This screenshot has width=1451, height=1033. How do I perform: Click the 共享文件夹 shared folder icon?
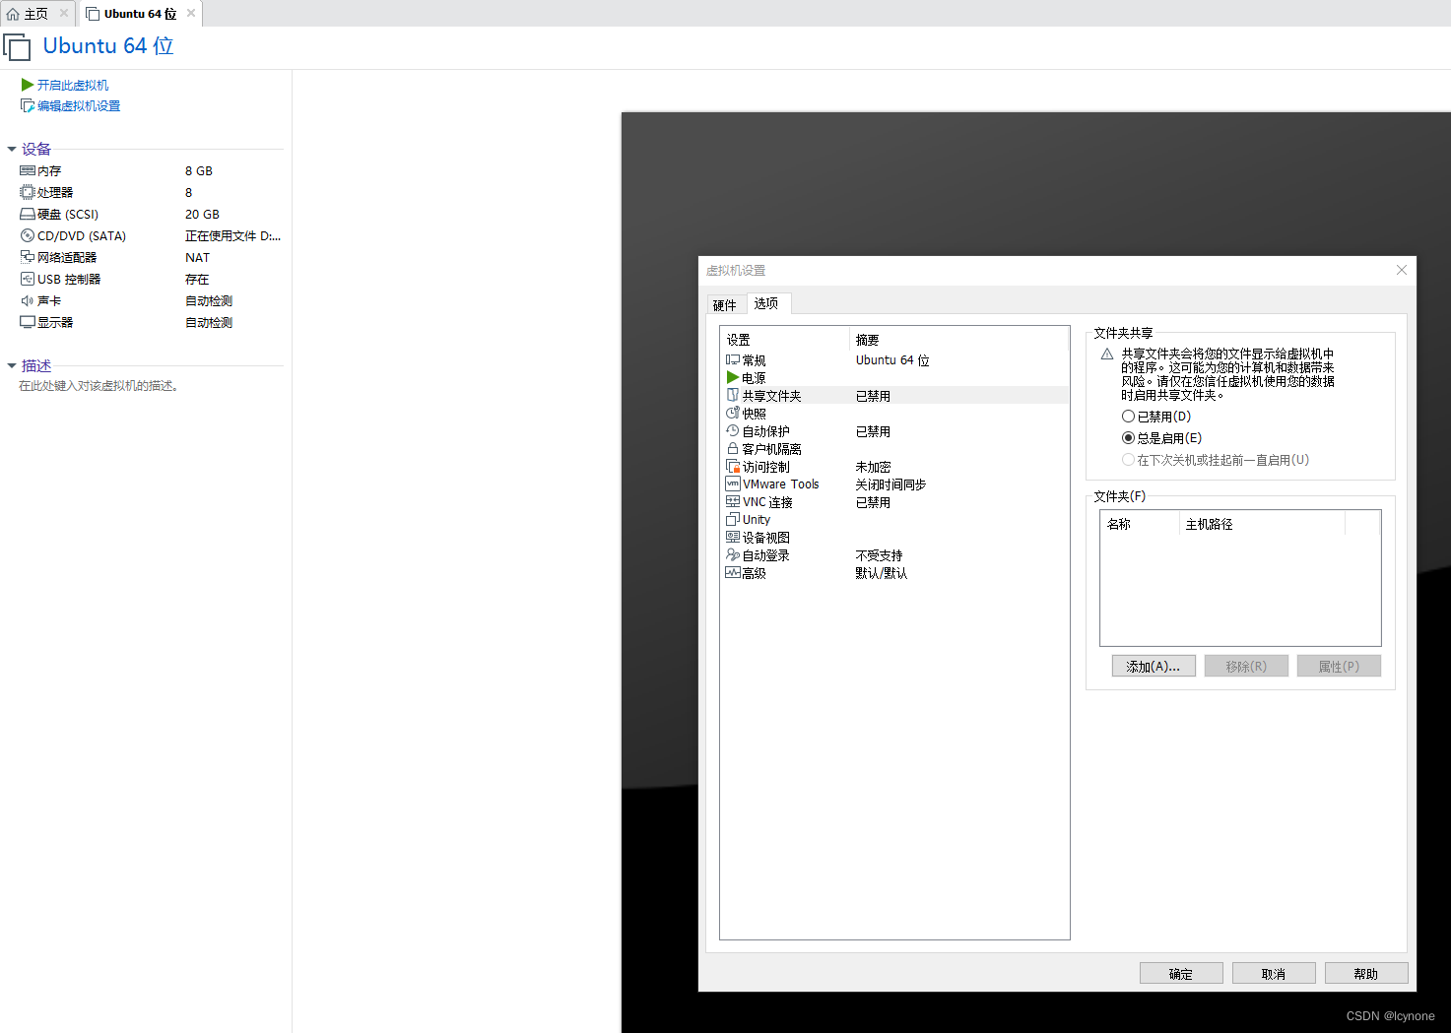[x=733, y=395]
